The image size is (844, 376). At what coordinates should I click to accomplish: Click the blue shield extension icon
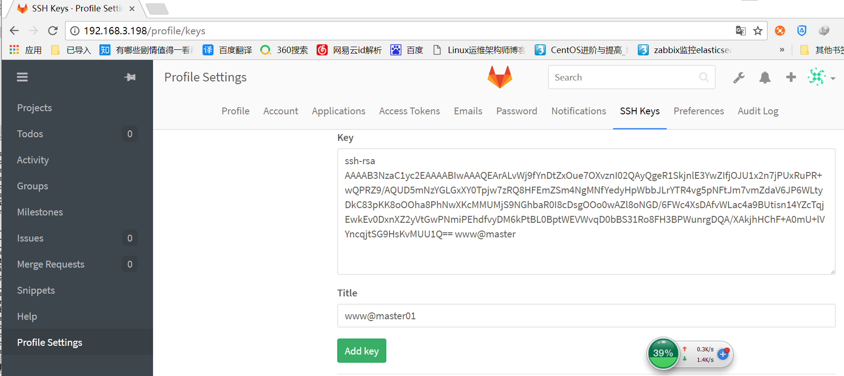click(802, 31)
